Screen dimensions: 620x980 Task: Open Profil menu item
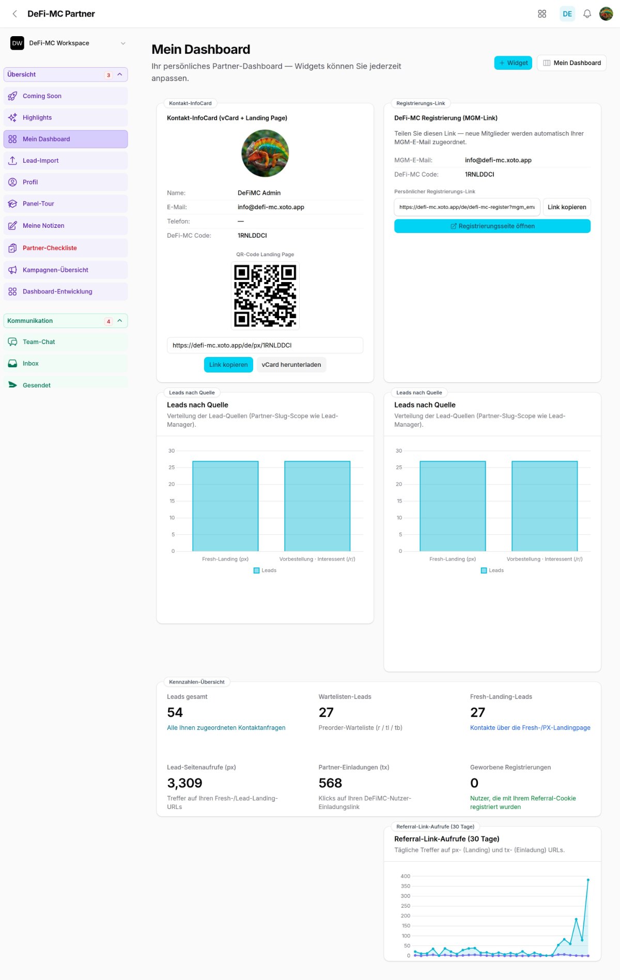[x=66, y=182]
